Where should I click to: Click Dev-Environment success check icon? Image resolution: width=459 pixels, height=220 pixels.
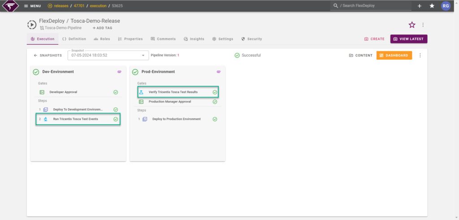coord(36,72)
